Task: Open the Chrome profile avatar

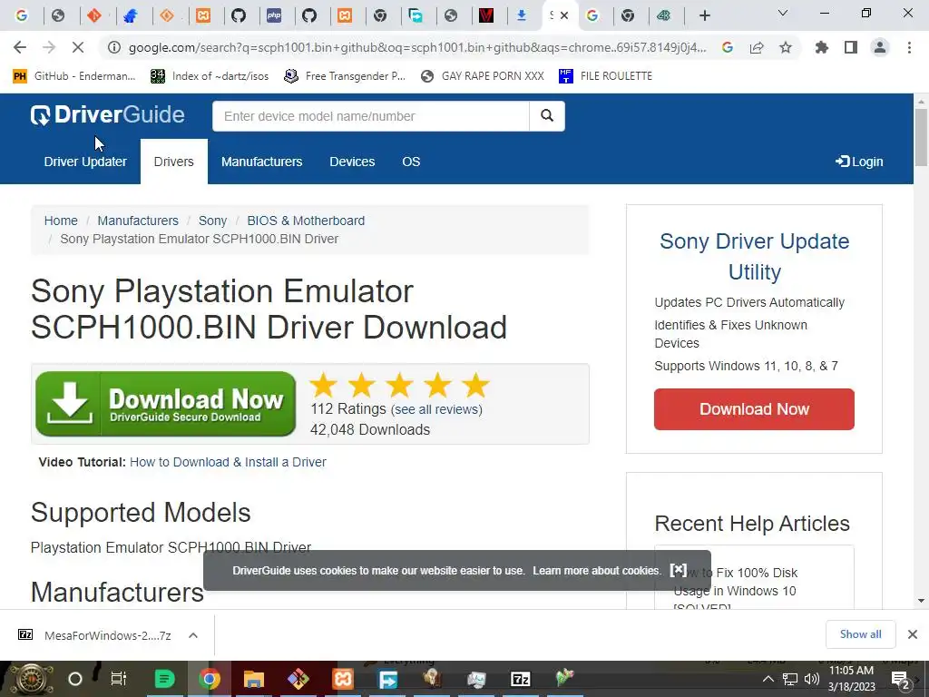Action: pos(880,47)
